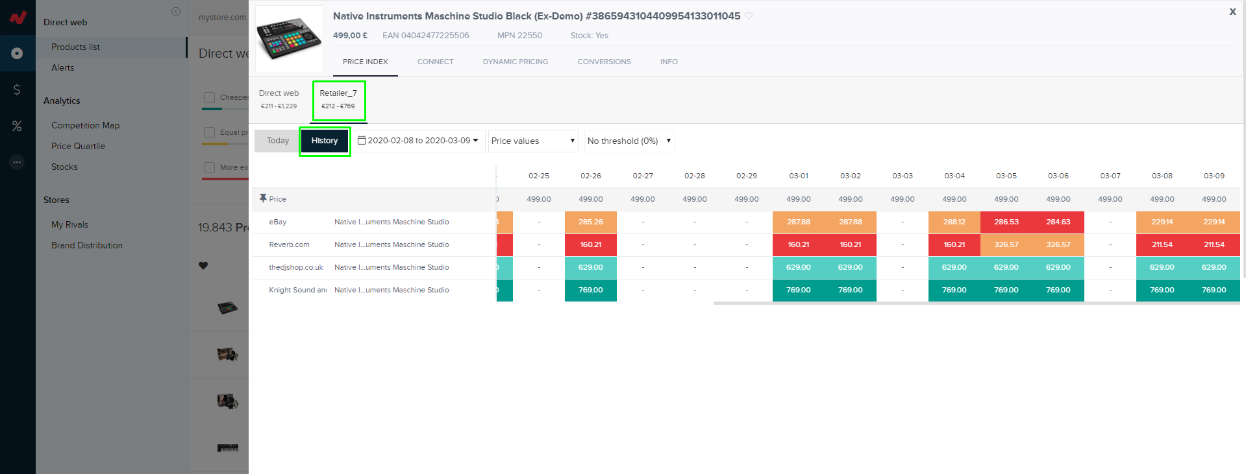Switch to the DYNAMIC PRICING tab
This screenshot has width=1246, height=474.
pyautogui.click(x=516, y=62)
